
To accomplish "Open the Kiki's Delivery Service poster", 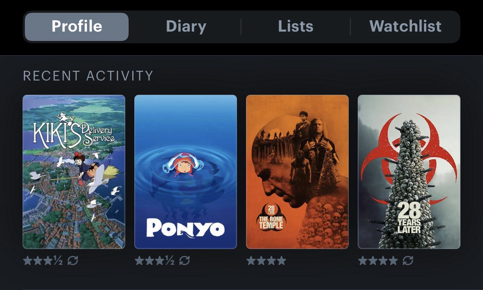I will [74, 172].
